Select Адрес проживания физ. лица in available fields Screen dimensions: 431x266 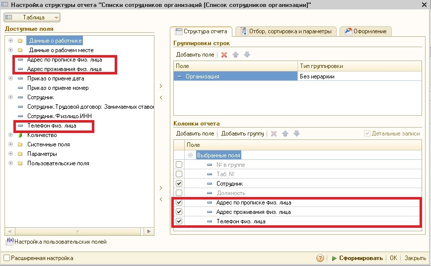coord(65,69)
